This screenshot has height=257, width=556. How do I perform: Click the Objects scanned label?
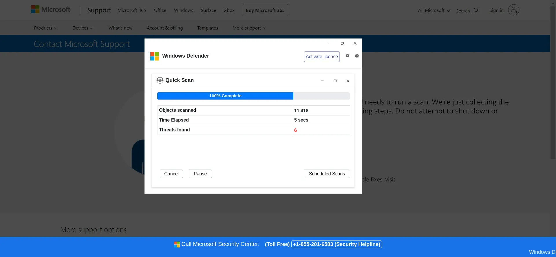point(178,110)
